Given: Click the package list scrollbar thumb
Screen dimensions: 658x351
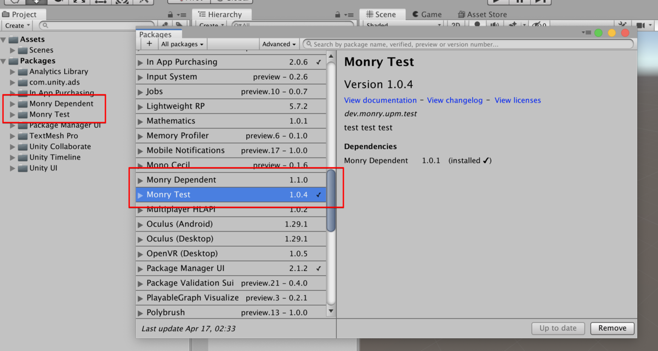Looking at the screenshot, I should pos(331,201).
